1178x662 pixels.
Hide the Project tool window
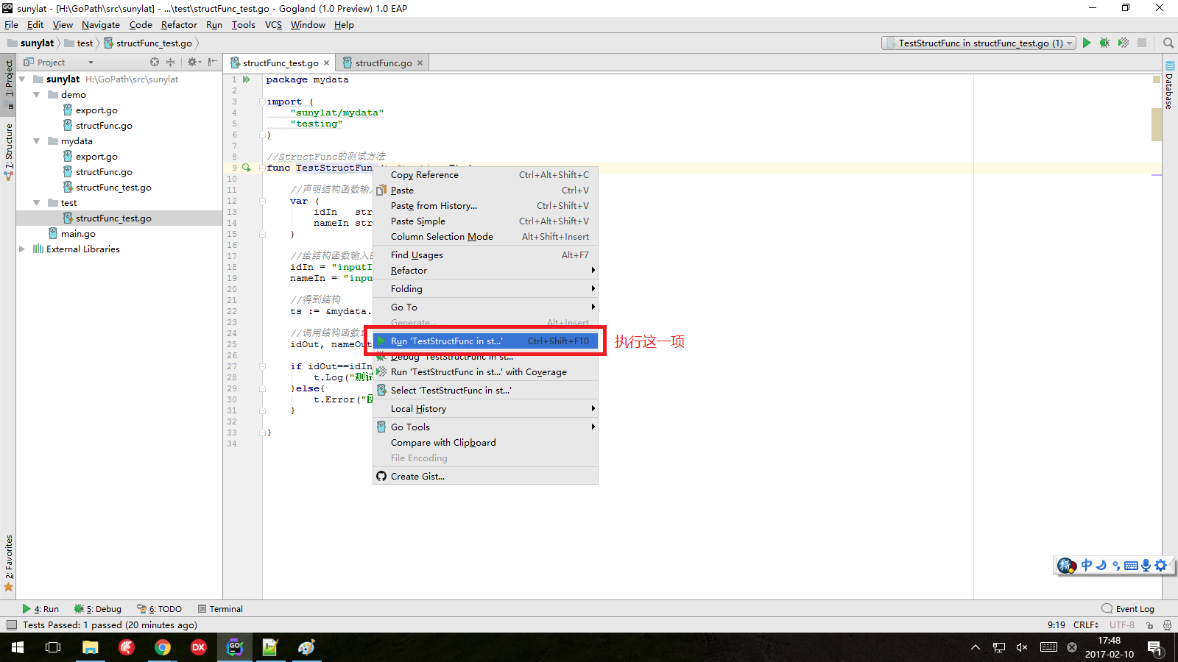pyautogui.click(x=212, y=63)
